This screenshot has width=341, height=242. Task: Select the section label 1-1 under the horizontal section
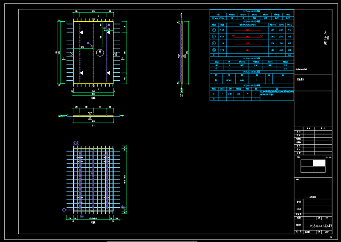93,125
